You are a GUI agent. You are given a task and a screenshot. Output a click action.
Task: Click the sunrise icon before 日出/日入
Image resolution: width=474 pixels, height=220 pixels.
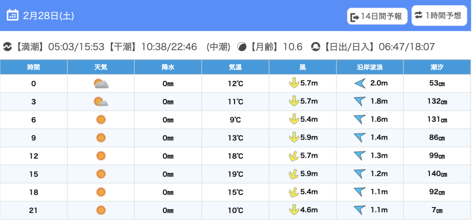(x=315, y=47)
